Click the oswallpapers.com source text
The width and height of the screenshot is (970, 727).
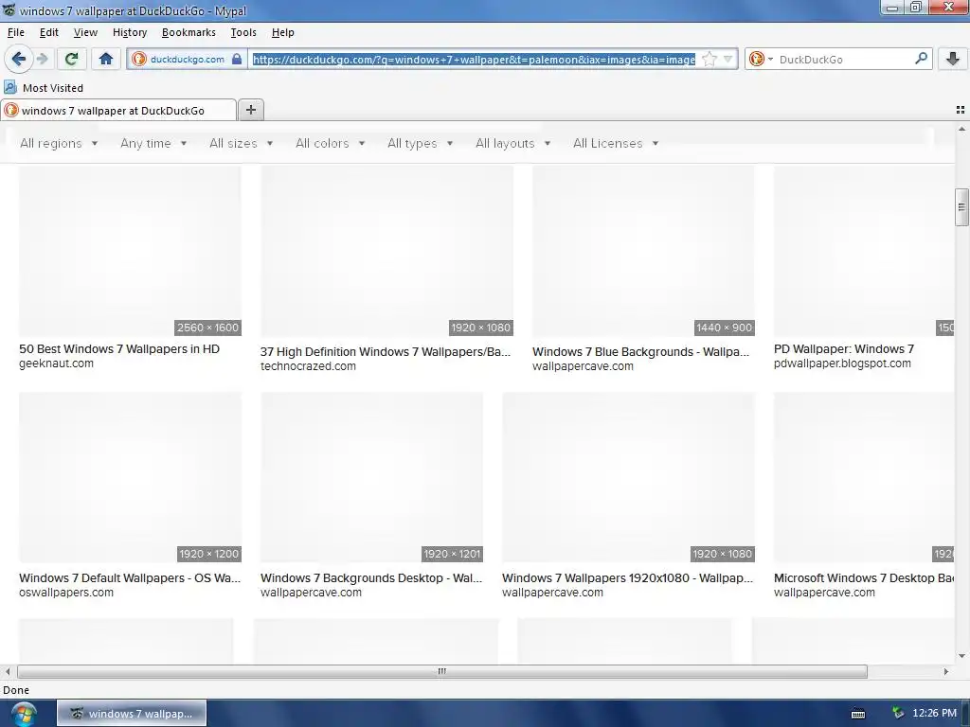66,593
